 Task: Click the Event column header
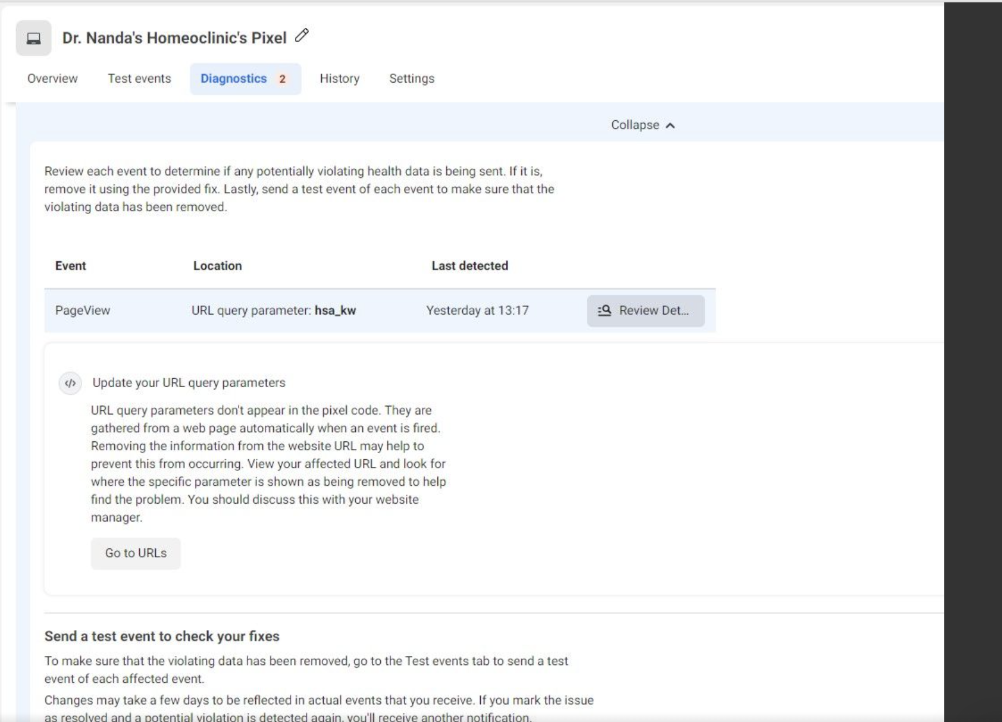coord(70,266)
